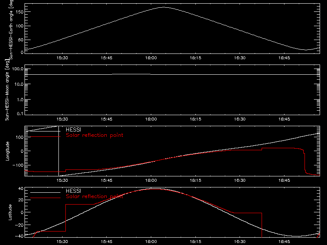Image resolution: width=327 pixels, height=245 pixels.
Task: Click the 10.0 tick label on Moon angle plot
Action: pos(19,84)
